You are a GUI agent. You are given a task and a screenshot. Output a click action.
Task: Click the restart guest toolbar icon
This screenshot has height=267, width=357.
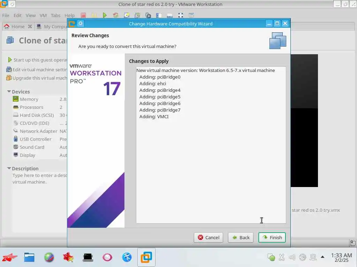[116, 15]
